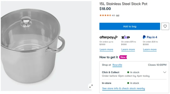The width and height of the screenshot is (170, 94).
Task: Click the 15L Stainless Steel Stock Pot title
Action: (123, 4)
